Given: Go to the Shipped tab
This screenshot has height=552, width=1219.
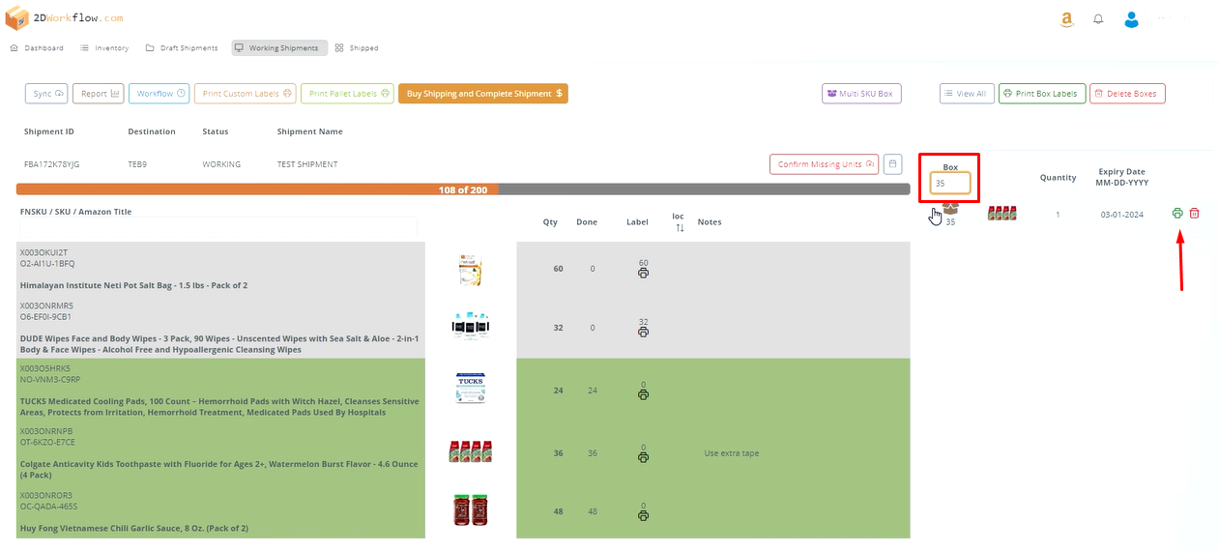Looking at the screenshot, I should click(x=357, y=47).
